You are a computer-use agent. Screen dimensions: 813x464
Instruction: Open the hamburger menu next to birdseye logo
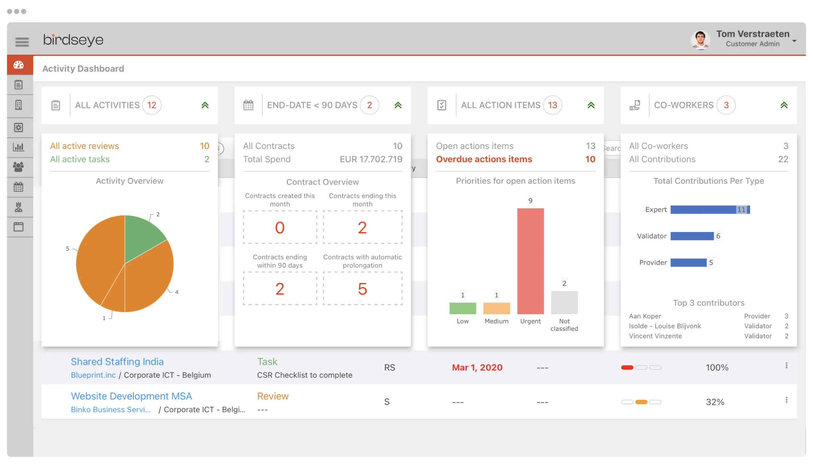pos(22,42)
